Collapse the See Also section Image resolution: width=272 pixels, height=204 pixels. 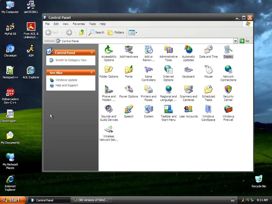(91, 73)
